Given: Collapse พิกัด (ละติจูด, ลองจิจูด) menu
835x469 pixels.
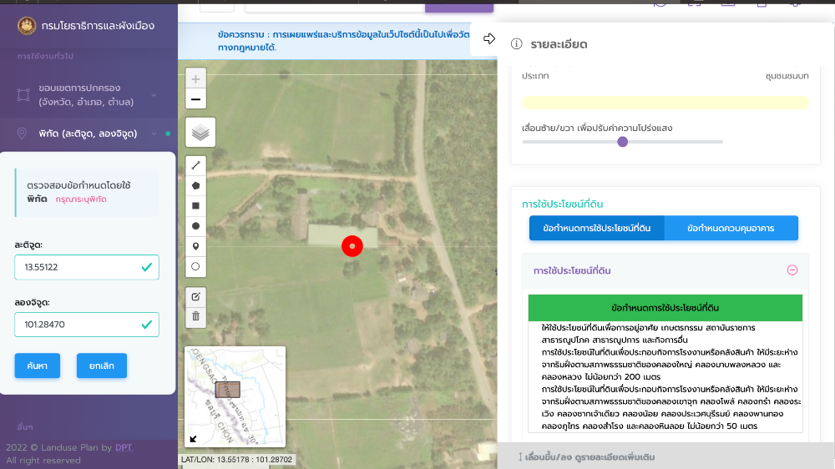Looking at the screenshot, I should point(89,134).
